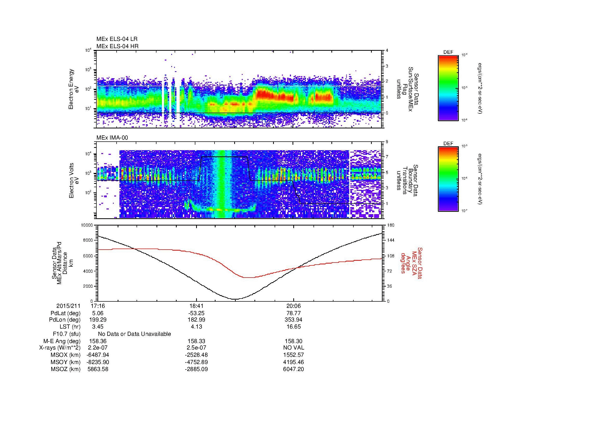
Task: Click the 'MSOZ (km)' row label
Action: click(x=66, y=369)
